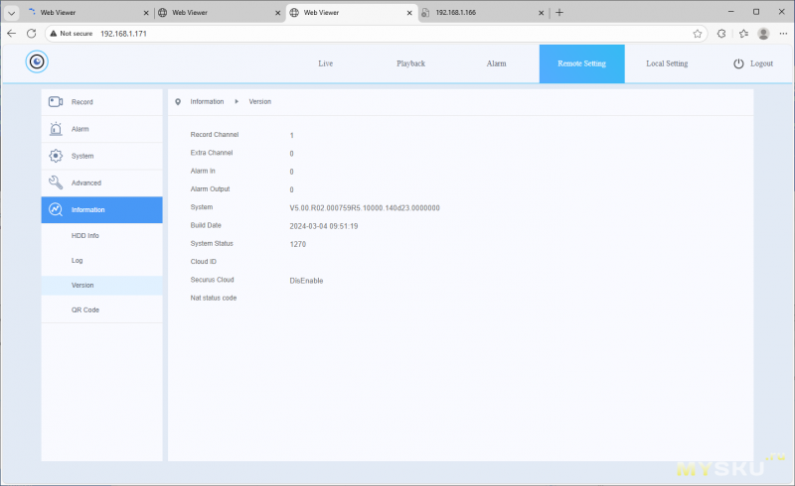Switch to the Live tab
Image resolution: width=795 pixels, height=486 pixels.
[326, 63]
